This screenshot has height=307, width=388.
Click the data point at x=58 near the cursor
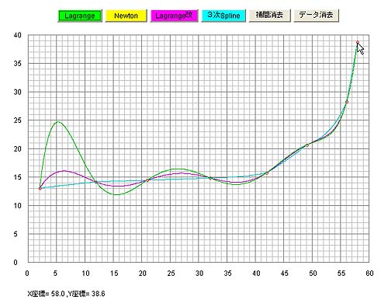(x=358, y=42)
